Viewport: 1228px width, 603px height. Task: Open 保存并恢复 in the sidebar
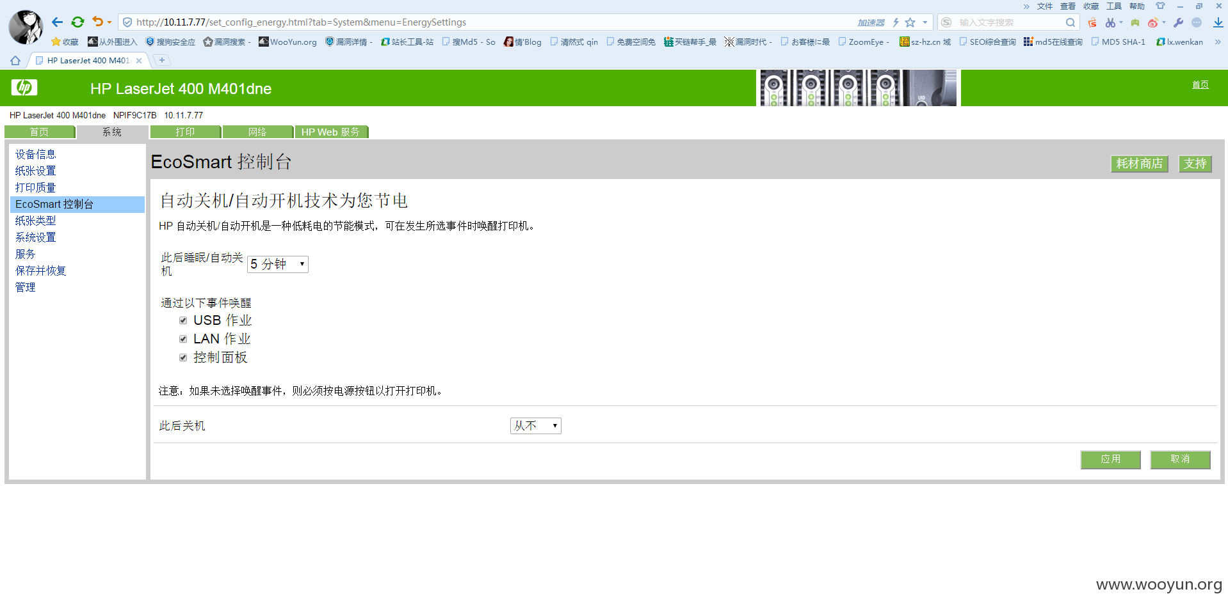pos(41,270)
